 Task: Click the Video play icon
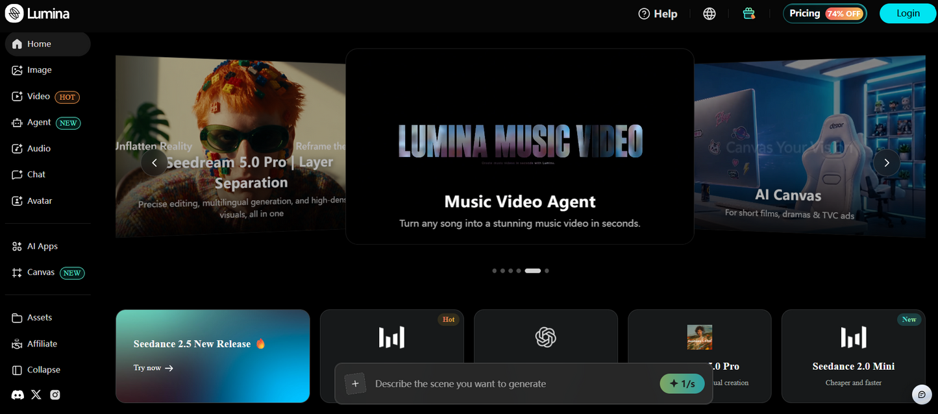[17, 97]
